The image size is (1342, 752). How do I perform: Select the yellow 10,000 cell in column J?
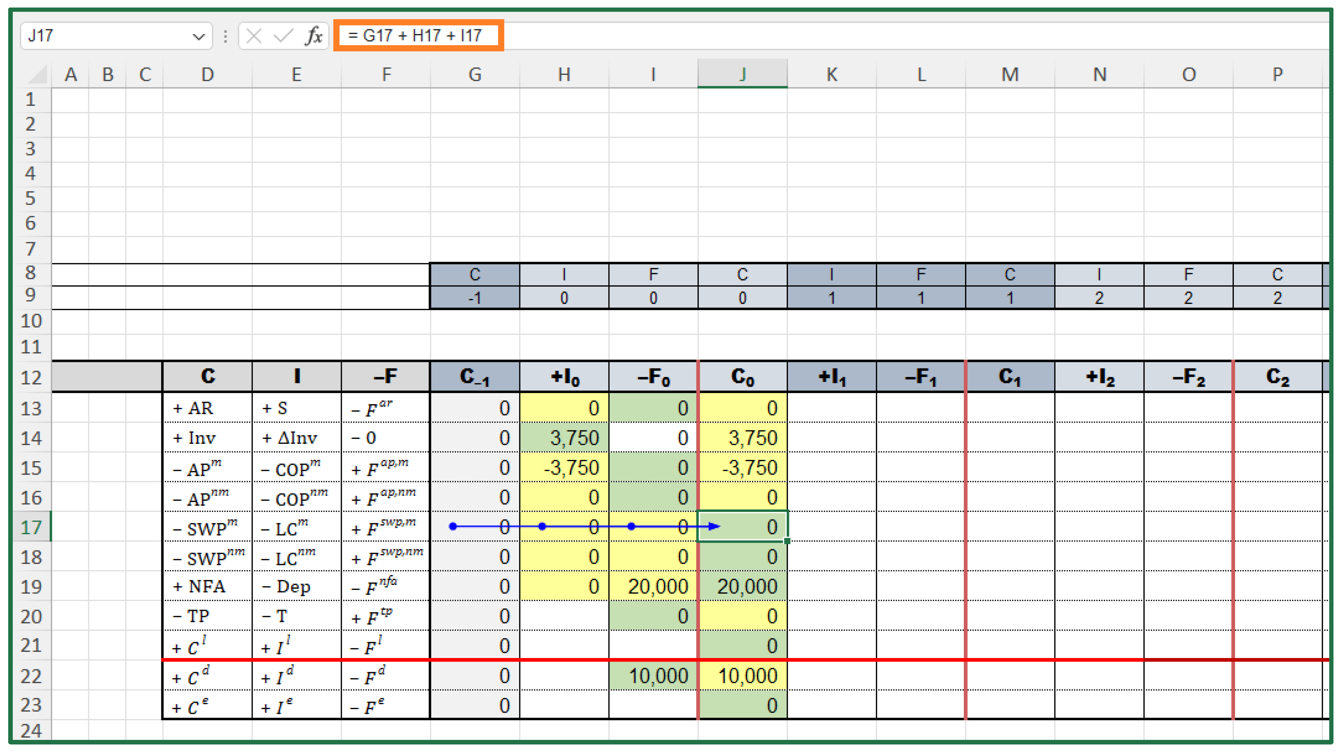742,675
